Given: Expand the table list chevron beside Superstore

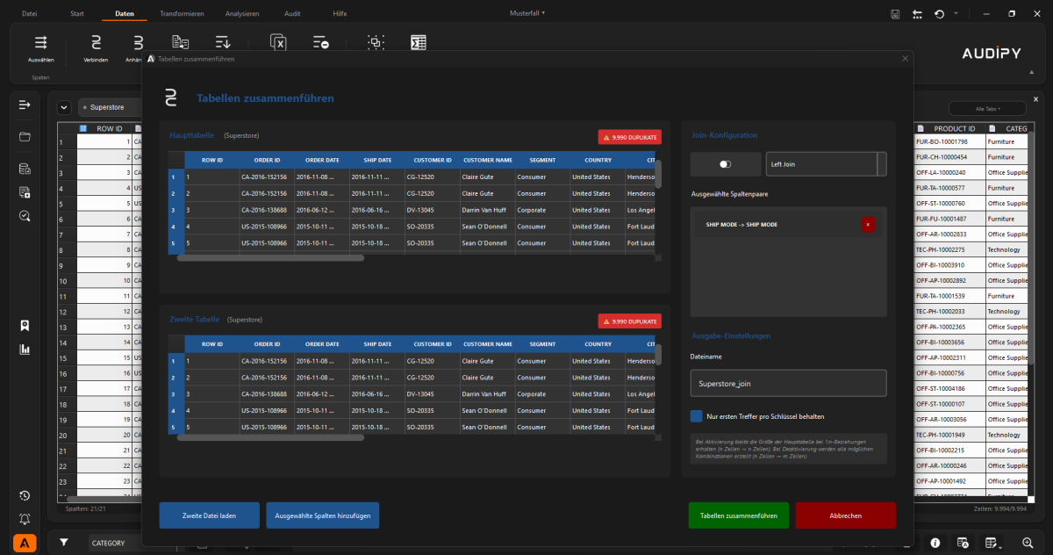Looking at the screenshot, I should pos(64,107).
